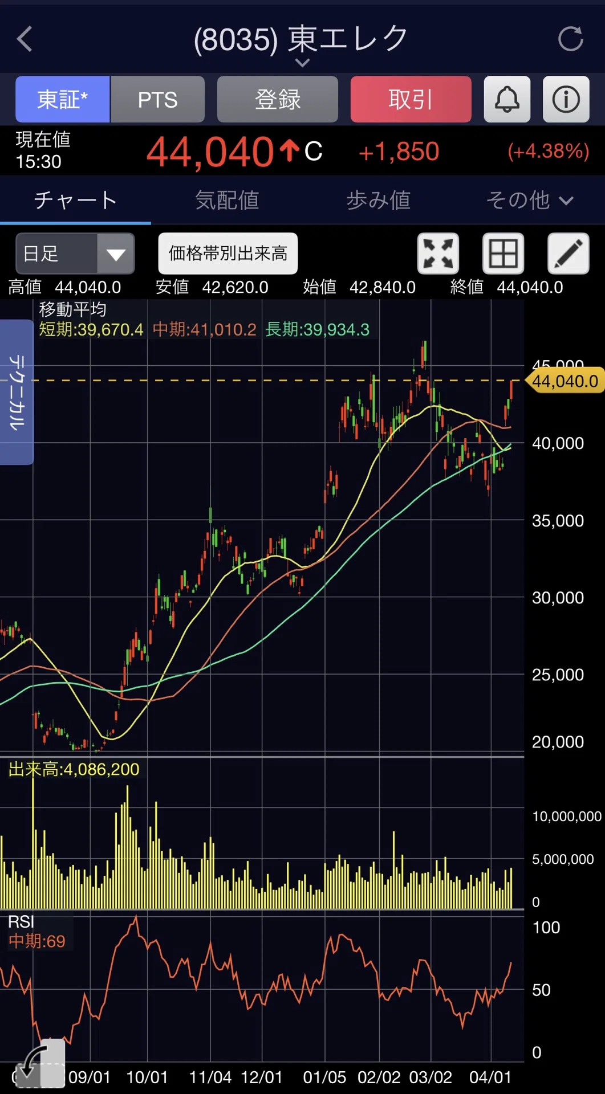This screenshot has width=605, height=1094.
Task: Tap the +1,850 price change
Action: click(x=399, y=152)
